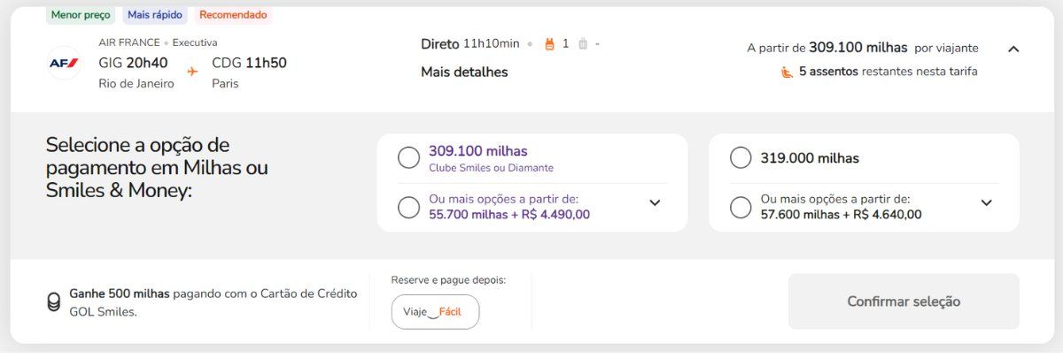The image size is (1063, 358).
Task: Click the checked luggage icon
Action: pyautogui.click(x=582, y=43)
